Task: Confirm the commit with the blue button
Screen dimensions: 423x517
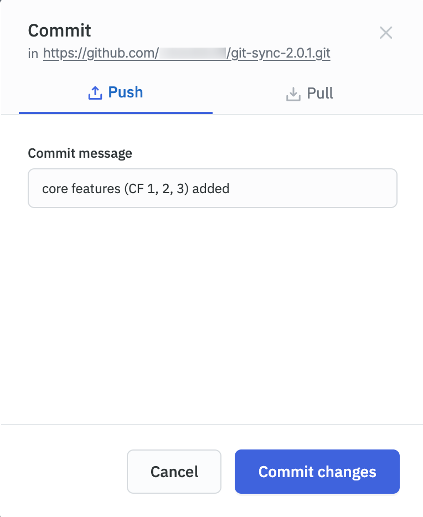Action: tap(317, 472)
